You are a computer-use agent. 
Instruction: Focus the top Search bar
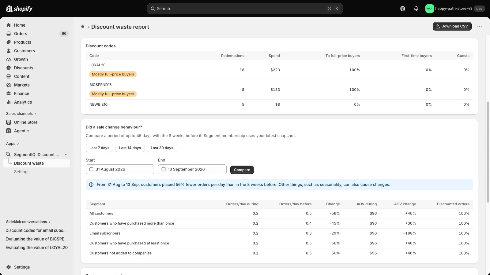[245, 9]
